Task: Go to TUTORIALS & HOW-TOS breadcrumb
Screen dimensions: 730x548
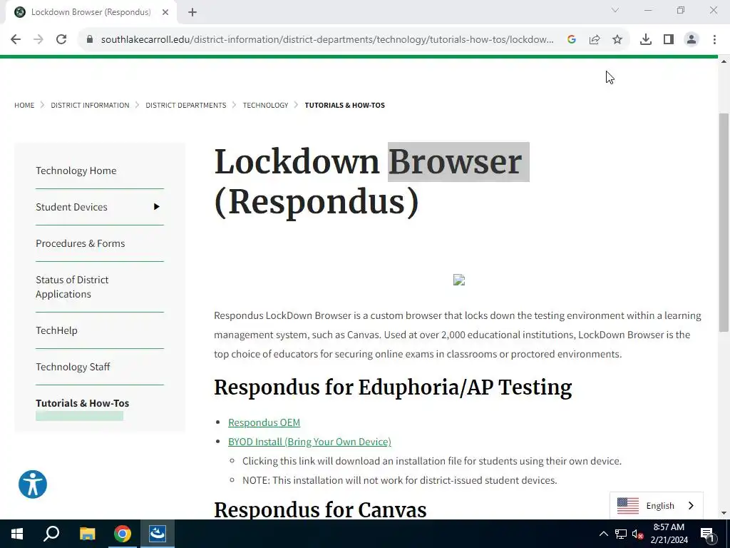Action: click(345, 106)
